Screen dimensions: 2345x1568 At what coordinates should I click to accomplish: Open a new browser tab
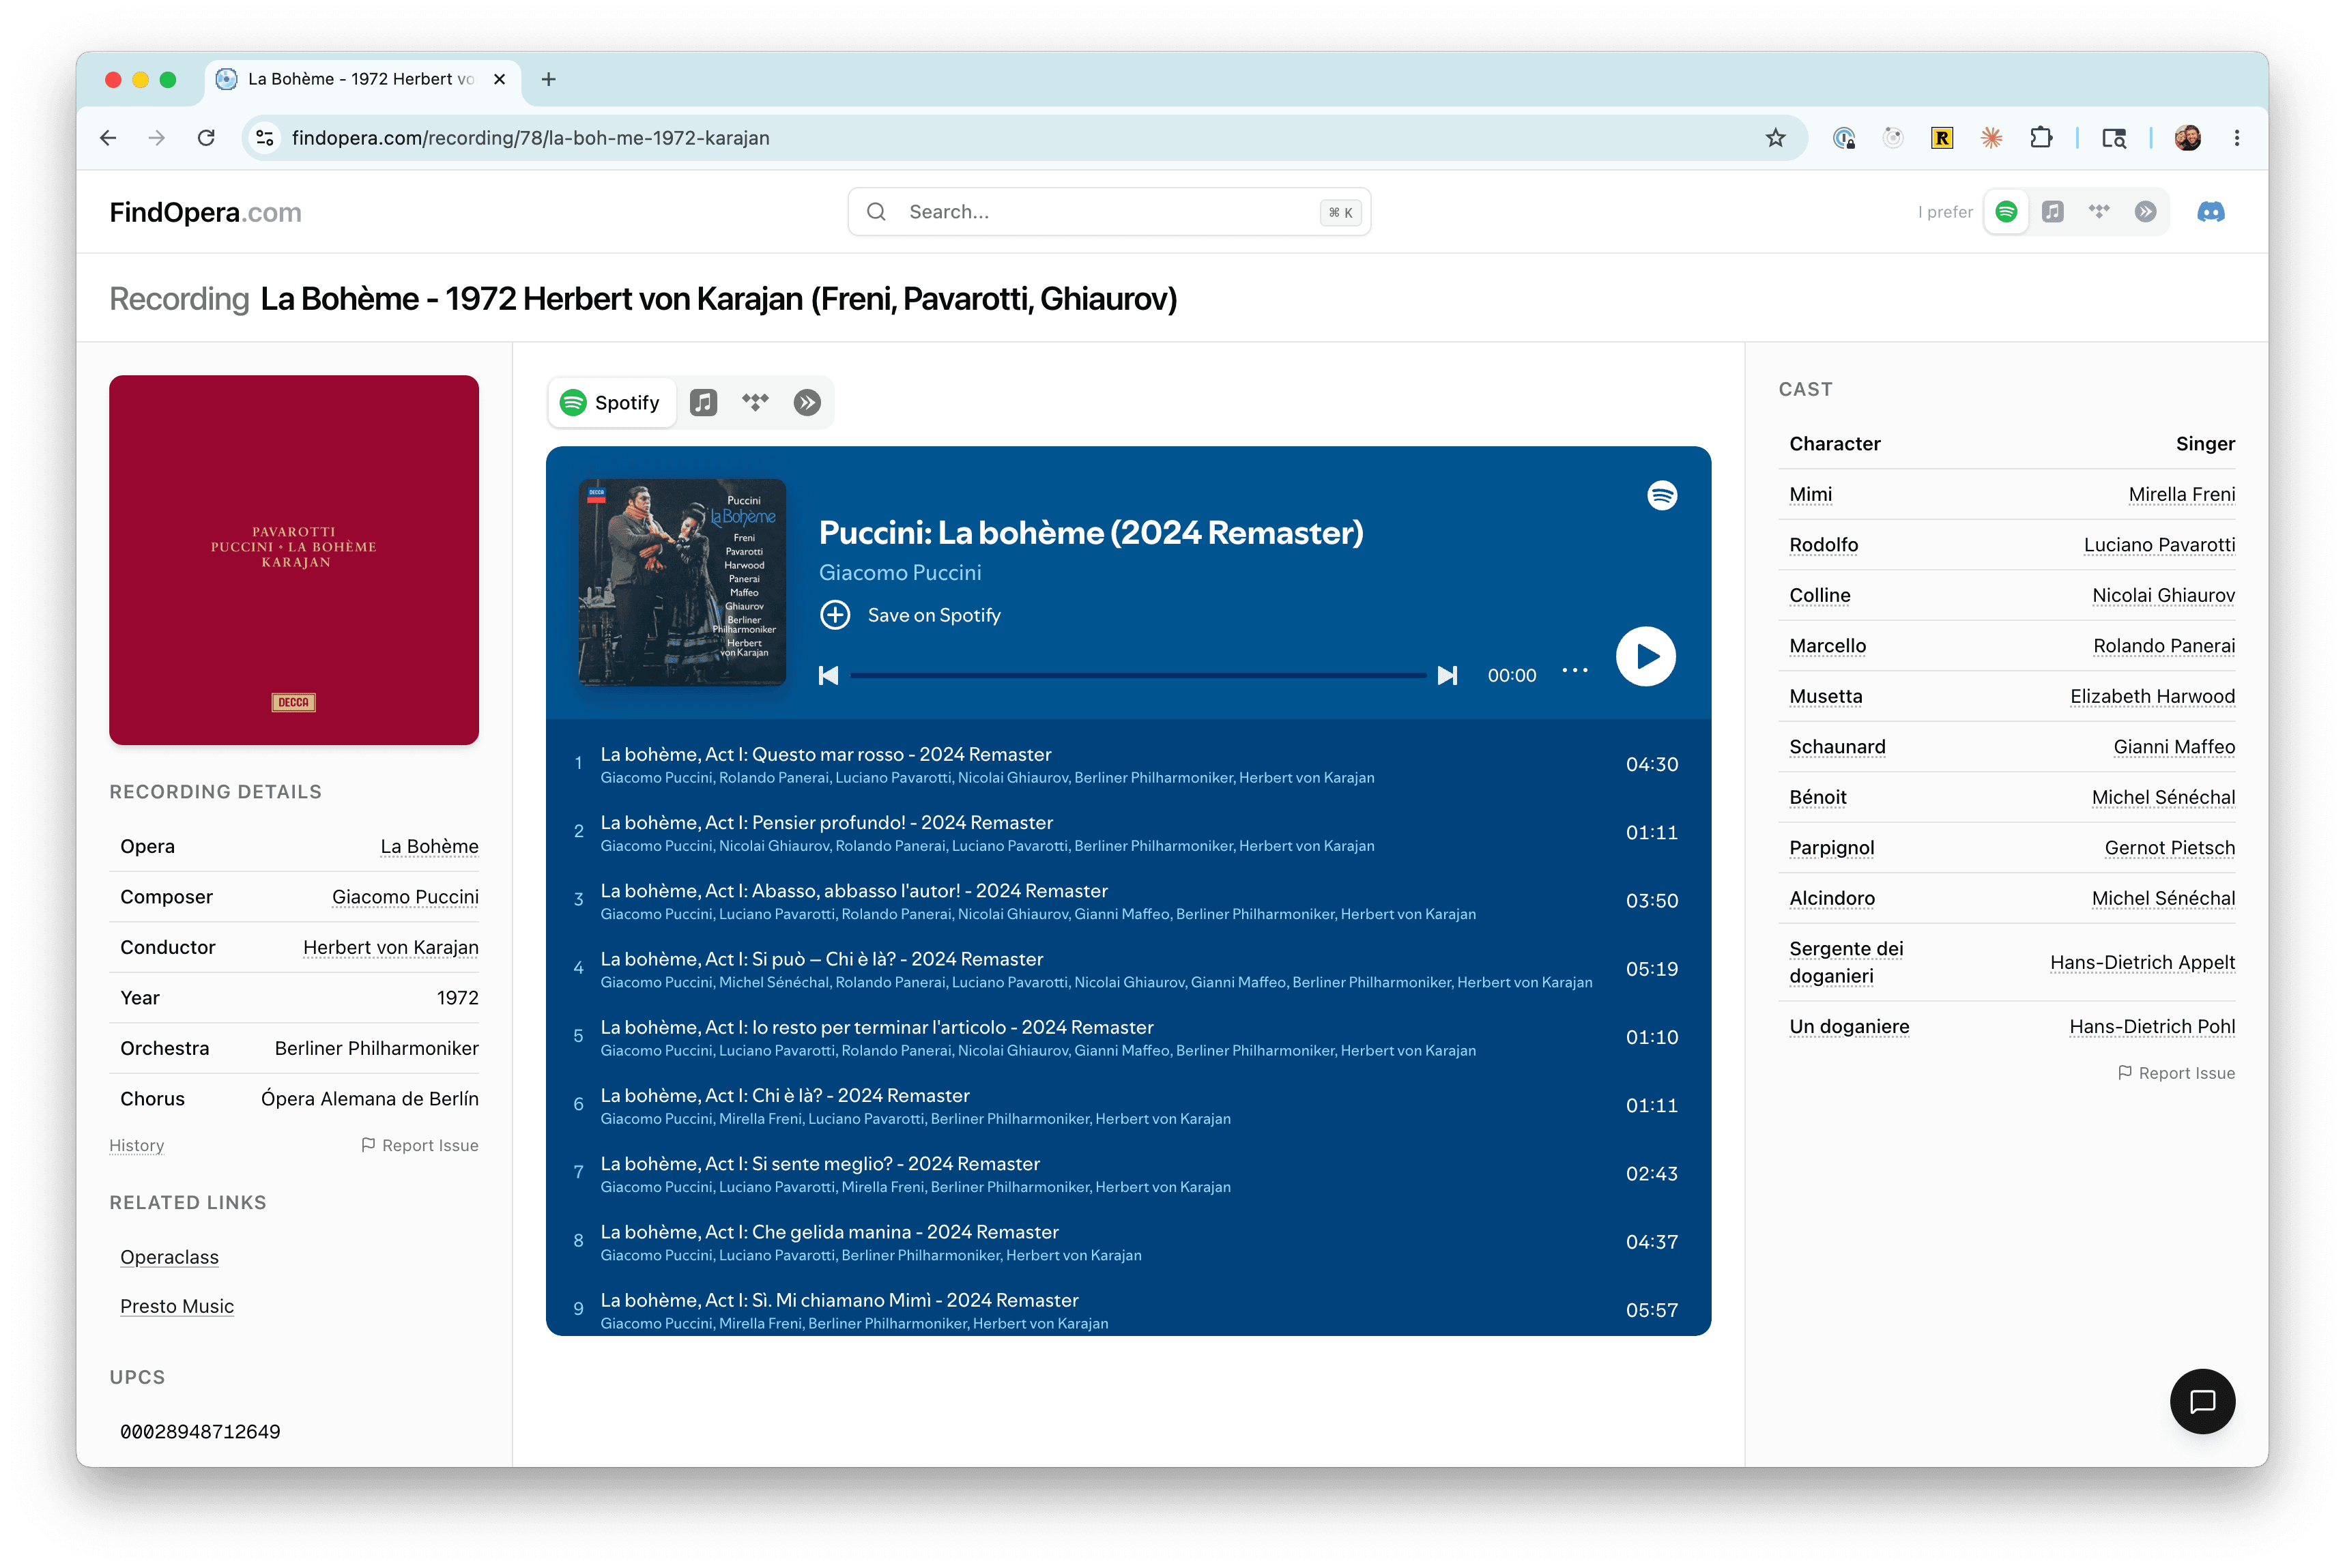click(x=548, y=79)
